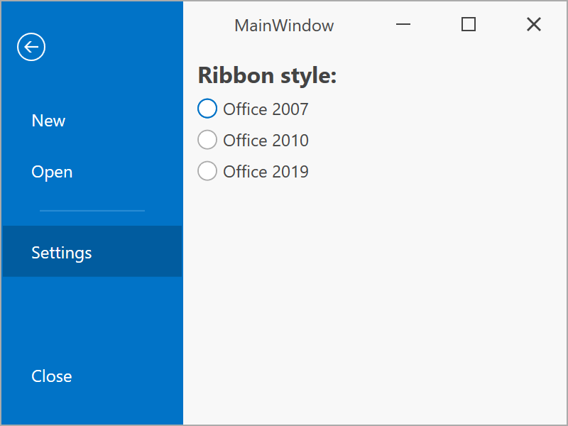
Task: Click the Office 2010 label text
Action: [x=266, y=140]
